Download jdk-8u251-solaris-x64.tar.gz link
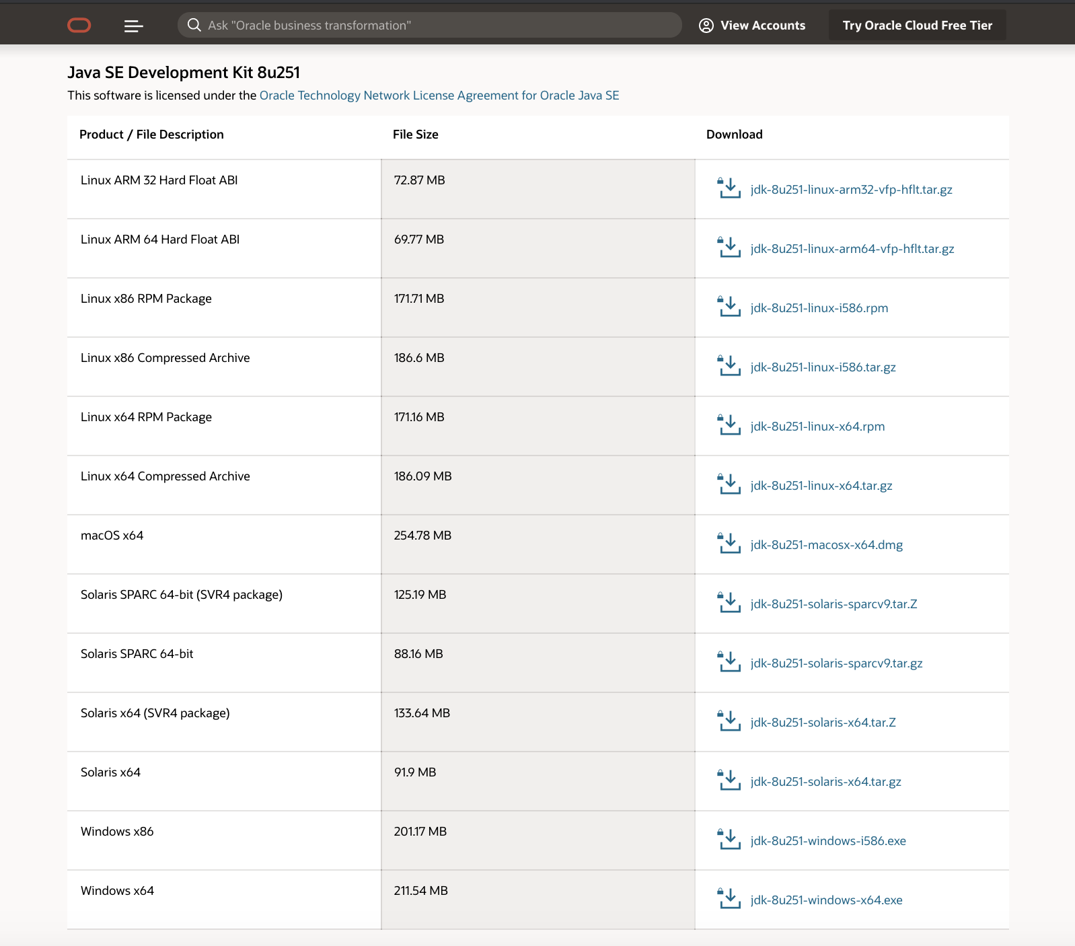Viewport: 1075px width, 946px height. pos(826,782)
